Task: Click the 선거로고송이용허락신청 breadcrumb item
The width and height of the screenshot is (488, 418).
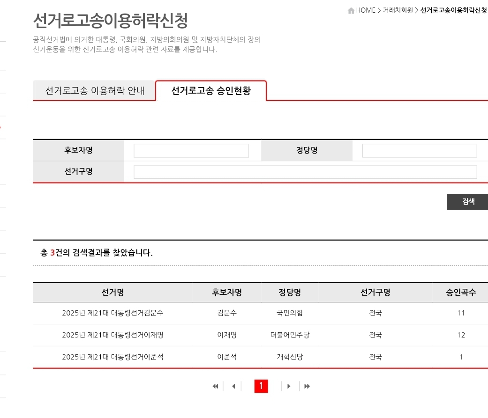Action: (454, 10)
